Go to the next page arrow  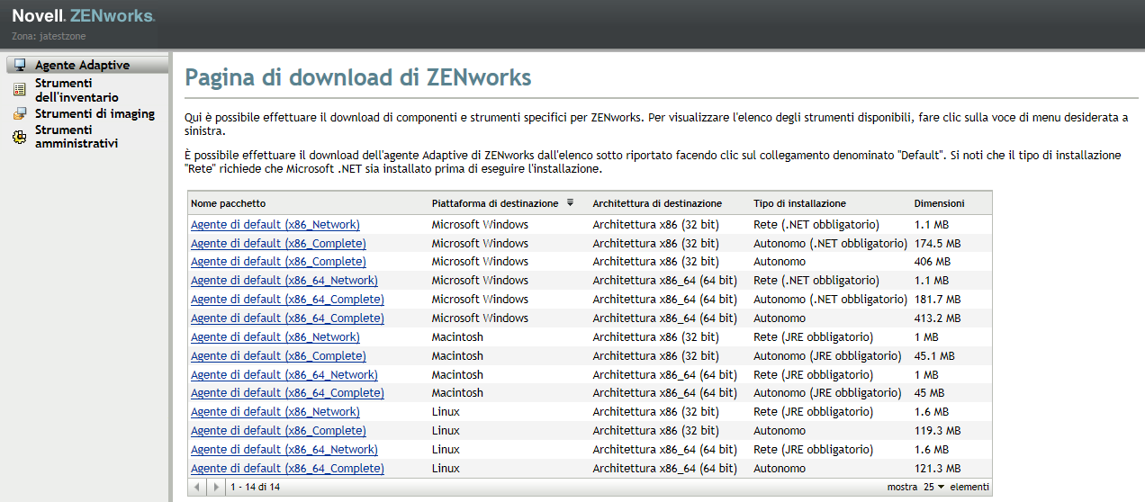pyautogui.click(x=216, y=487)
